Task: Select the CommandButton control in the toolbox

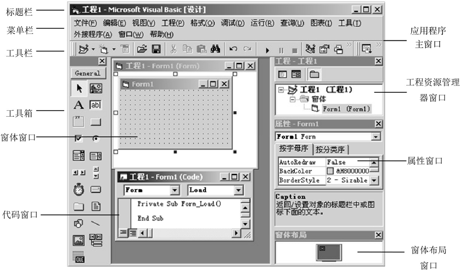Action: click(96, 122)
